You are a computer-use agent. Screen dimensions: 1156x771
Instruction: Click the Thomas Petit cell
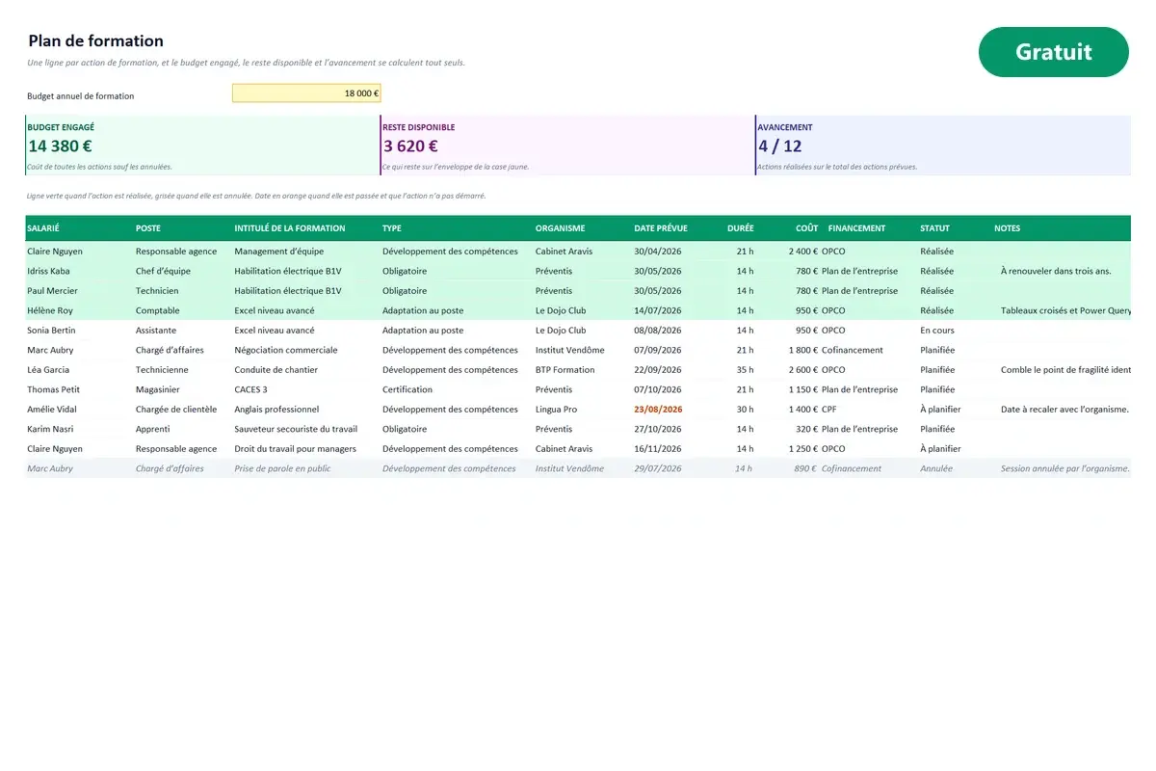pyautogui.click(x=52, y=389)
